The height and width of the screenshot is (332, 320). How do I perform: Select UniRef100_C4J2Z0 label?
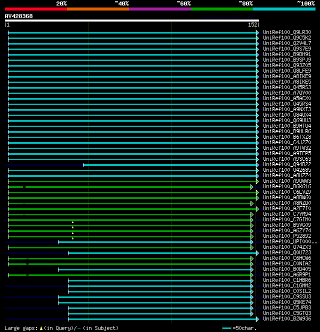pyautogui.click(x=287, y=143)
